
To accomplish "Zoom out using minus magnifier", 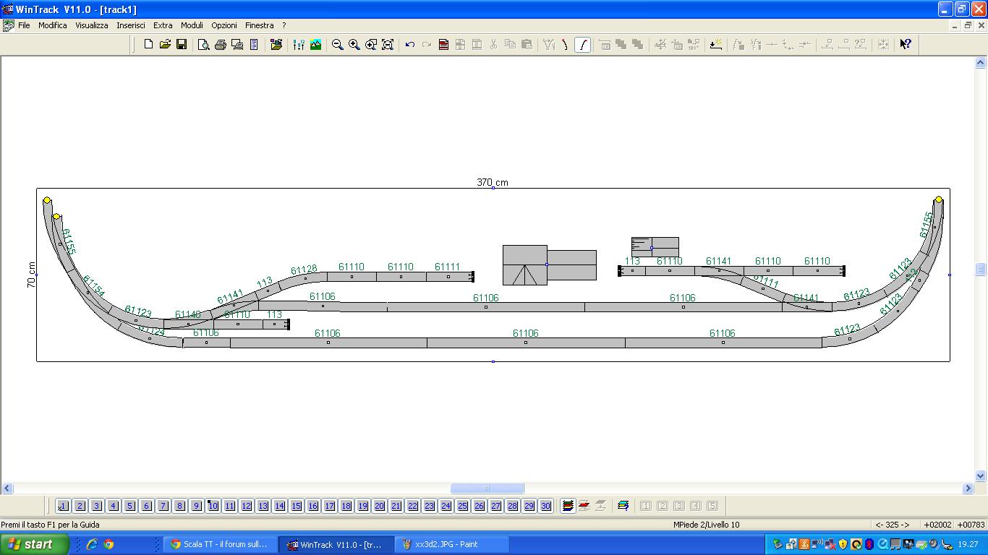I will 338,44.
